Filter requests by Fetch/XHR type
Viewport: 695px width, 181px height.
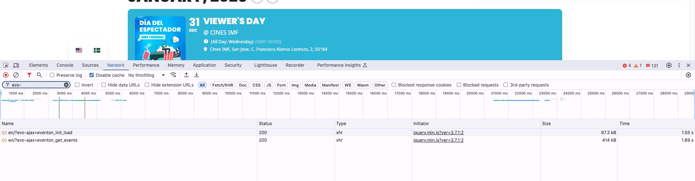223,85
